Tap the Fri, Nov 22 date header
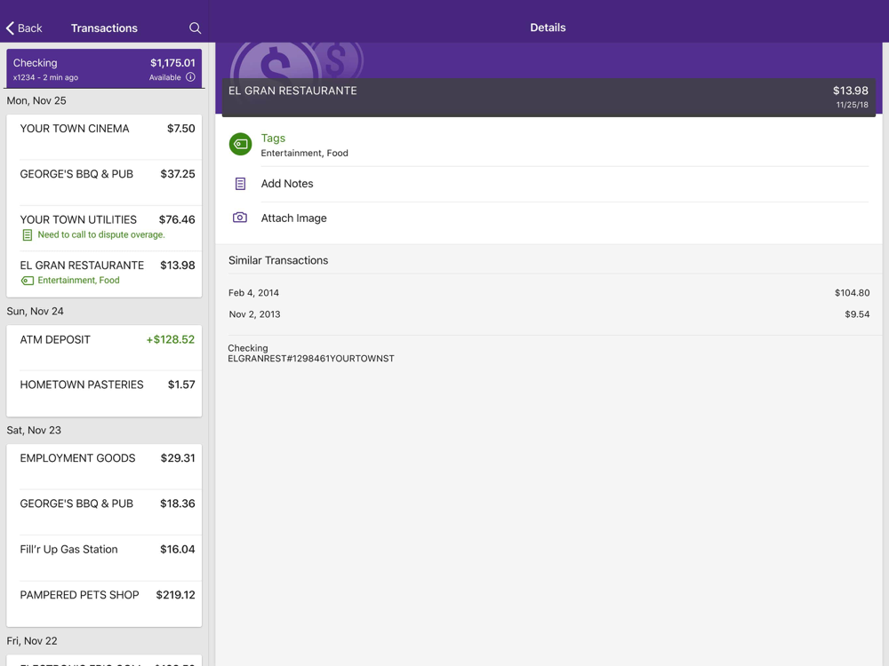Viewport: 889px width, 666px height. click(x=32, y=641)
